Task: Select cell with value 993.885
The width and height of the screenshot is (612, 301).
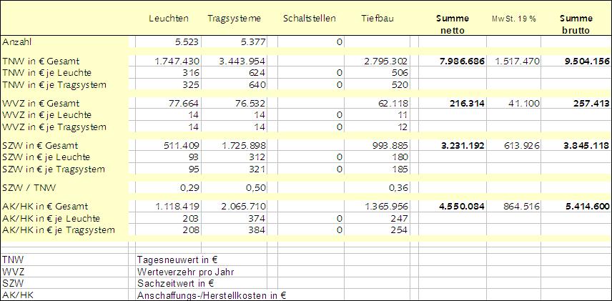Action: (389, 146)
